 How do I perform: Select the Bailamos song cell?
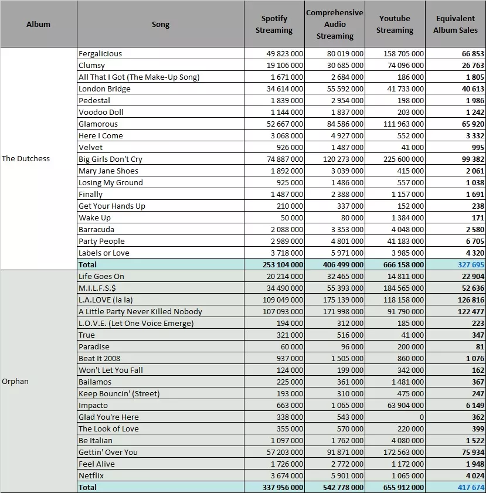160,382
